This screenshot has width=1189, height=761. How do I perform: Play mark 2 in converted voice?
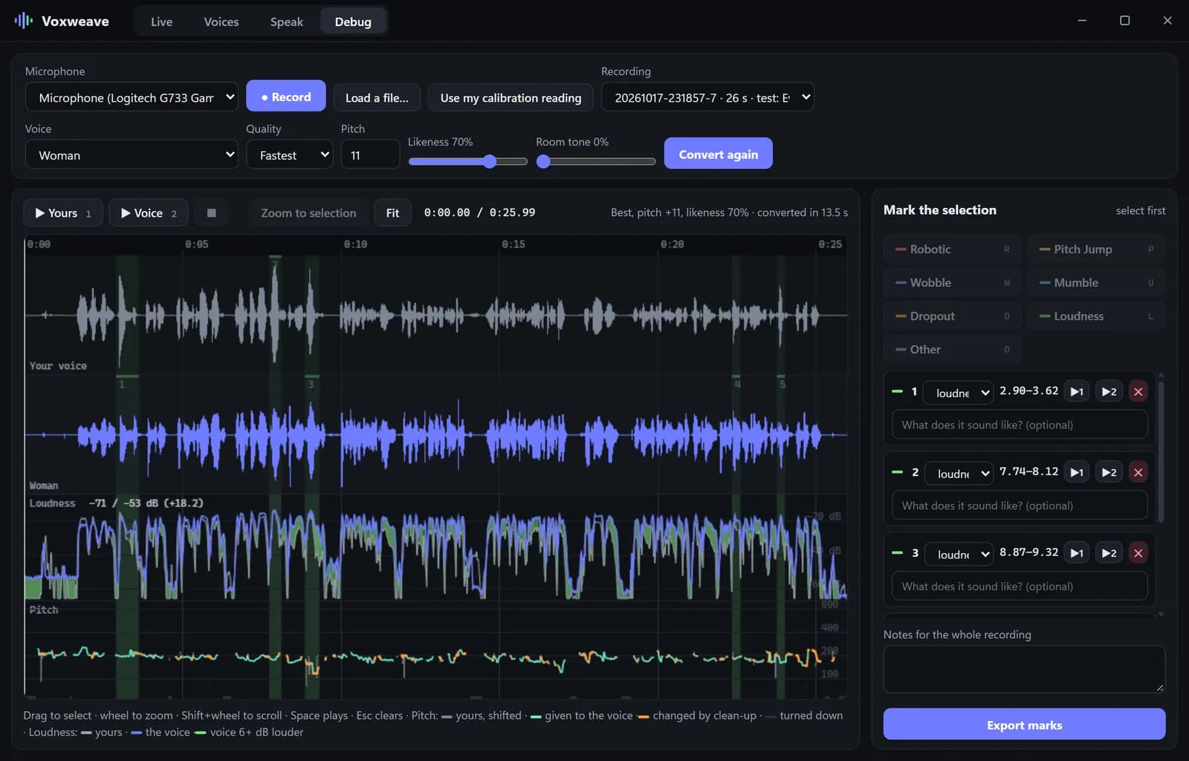click(1109, 472)
